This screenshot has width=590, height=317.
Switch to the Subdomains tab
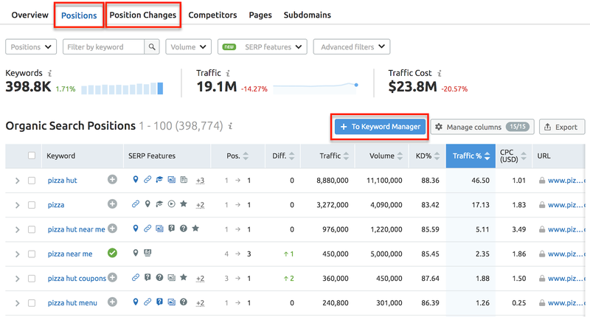pyautogui.click(x=308, y=15)
